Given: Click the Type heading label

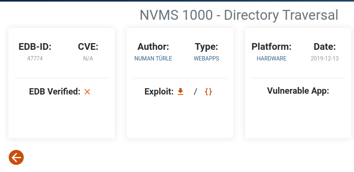Looking at the screenshot, I should [x=206, y=47].
